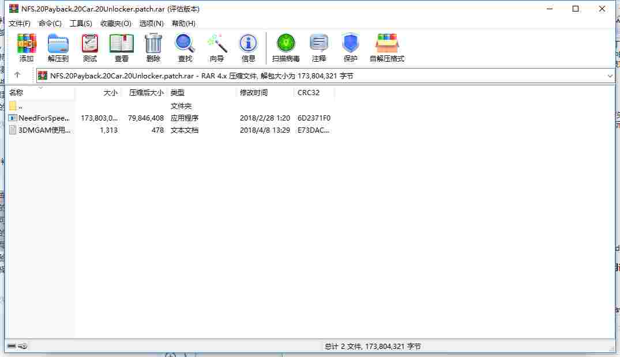
Task: Click the 478 packed size cell
Action: point(158,130)
